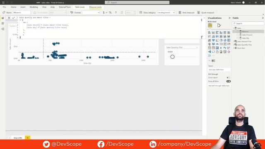The height and width of the screenshot is (149, 265).
Task: Expand the Stock Item table
Action: click(234, 48)
